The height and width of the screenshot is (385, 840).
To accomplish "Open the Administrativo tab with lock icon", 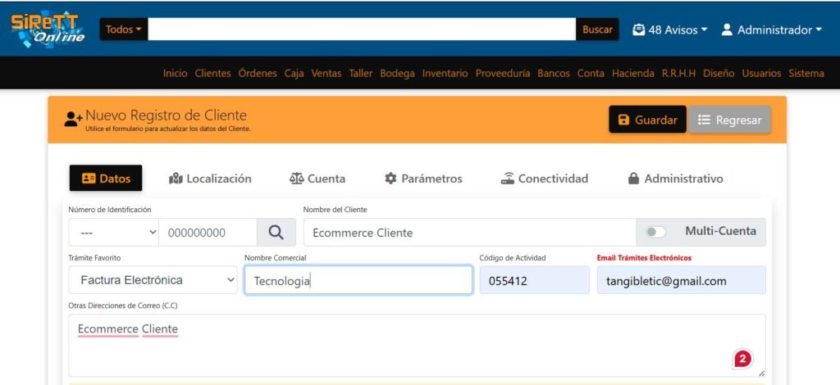I will coord(675,179).
